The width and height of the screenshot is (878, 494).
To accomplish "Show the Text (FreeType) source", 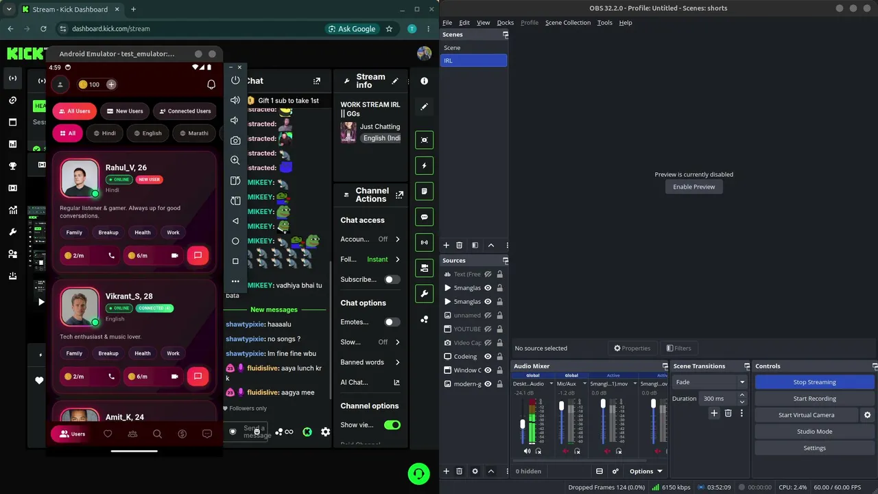I will [x=488, y=274].
